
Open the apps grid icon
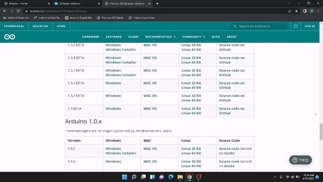(x=296, y=26)
